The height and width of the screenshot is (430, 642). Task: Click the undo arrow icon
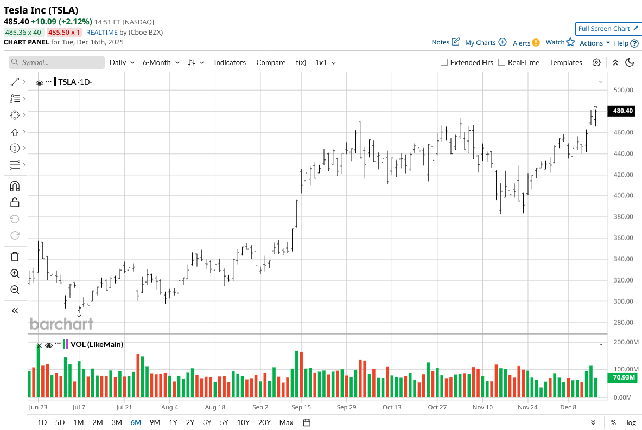point(15,219)
